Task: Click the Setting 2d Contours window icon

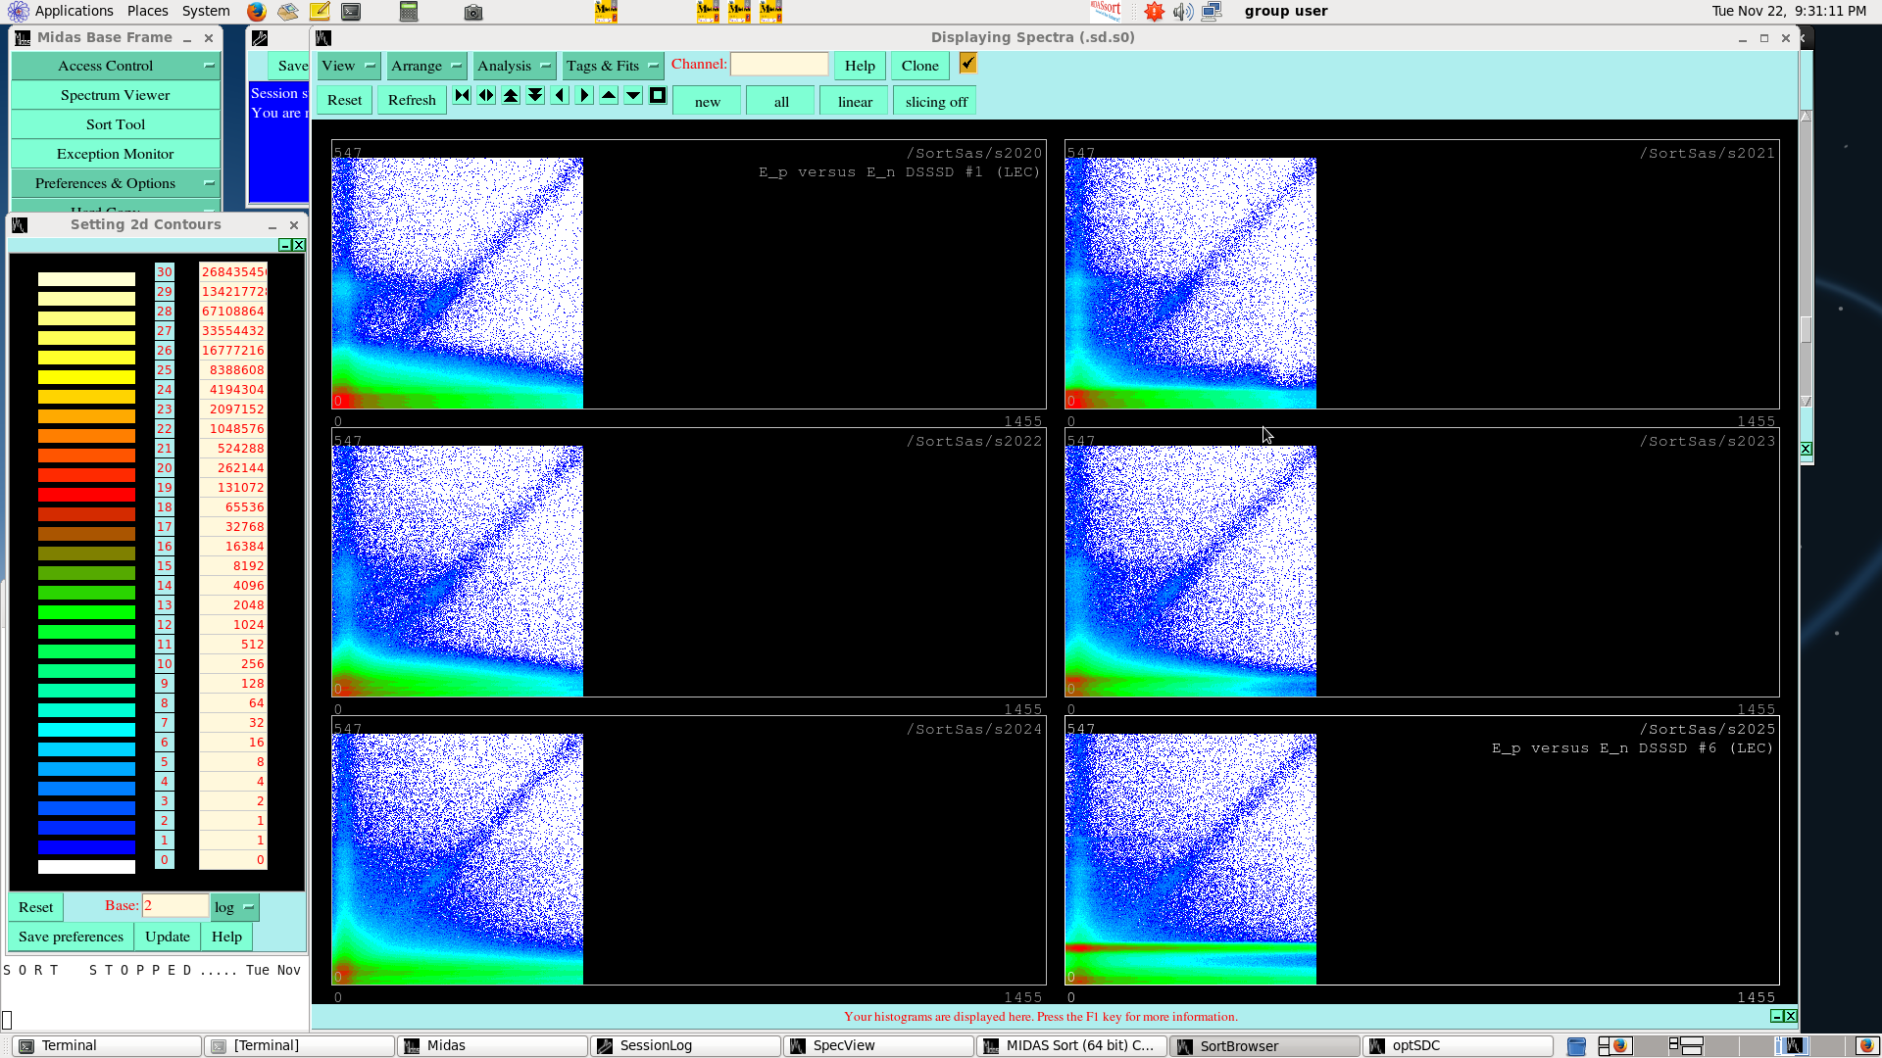Action: pyautogui.click(x=20, y=224)
